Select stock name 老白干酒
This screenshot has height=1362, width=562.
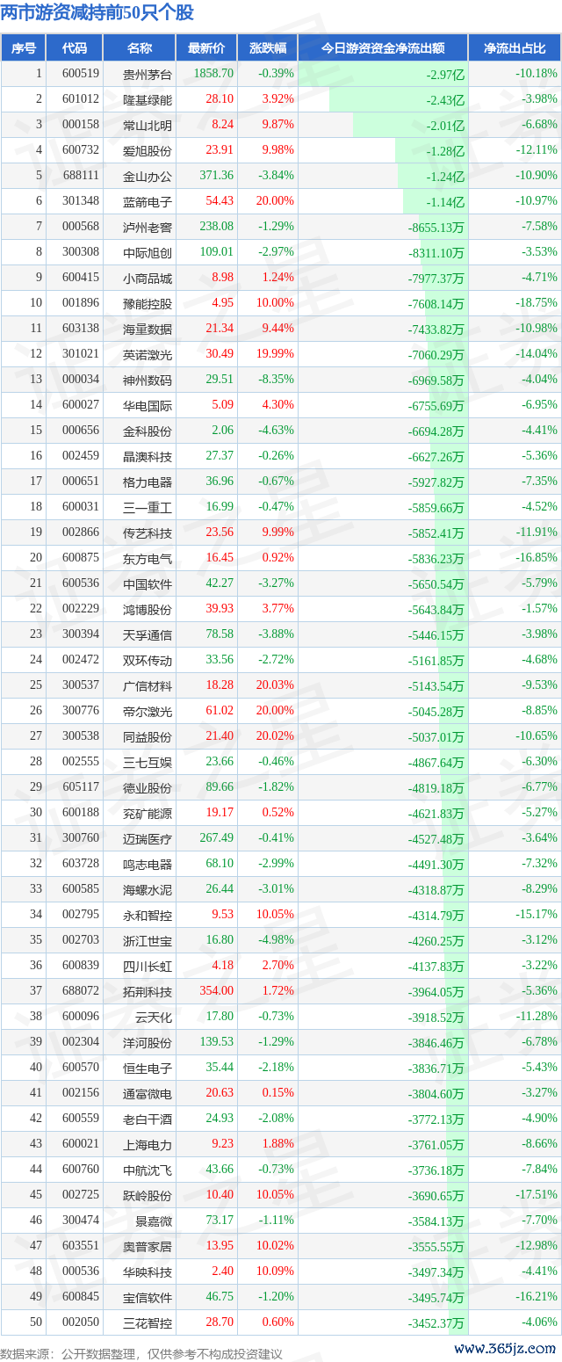click(148, 1119)
